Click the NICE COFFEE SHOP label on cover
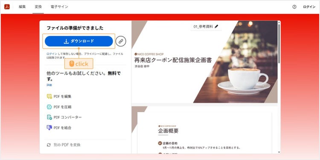The image size is (320, 160). coord(149,54)
